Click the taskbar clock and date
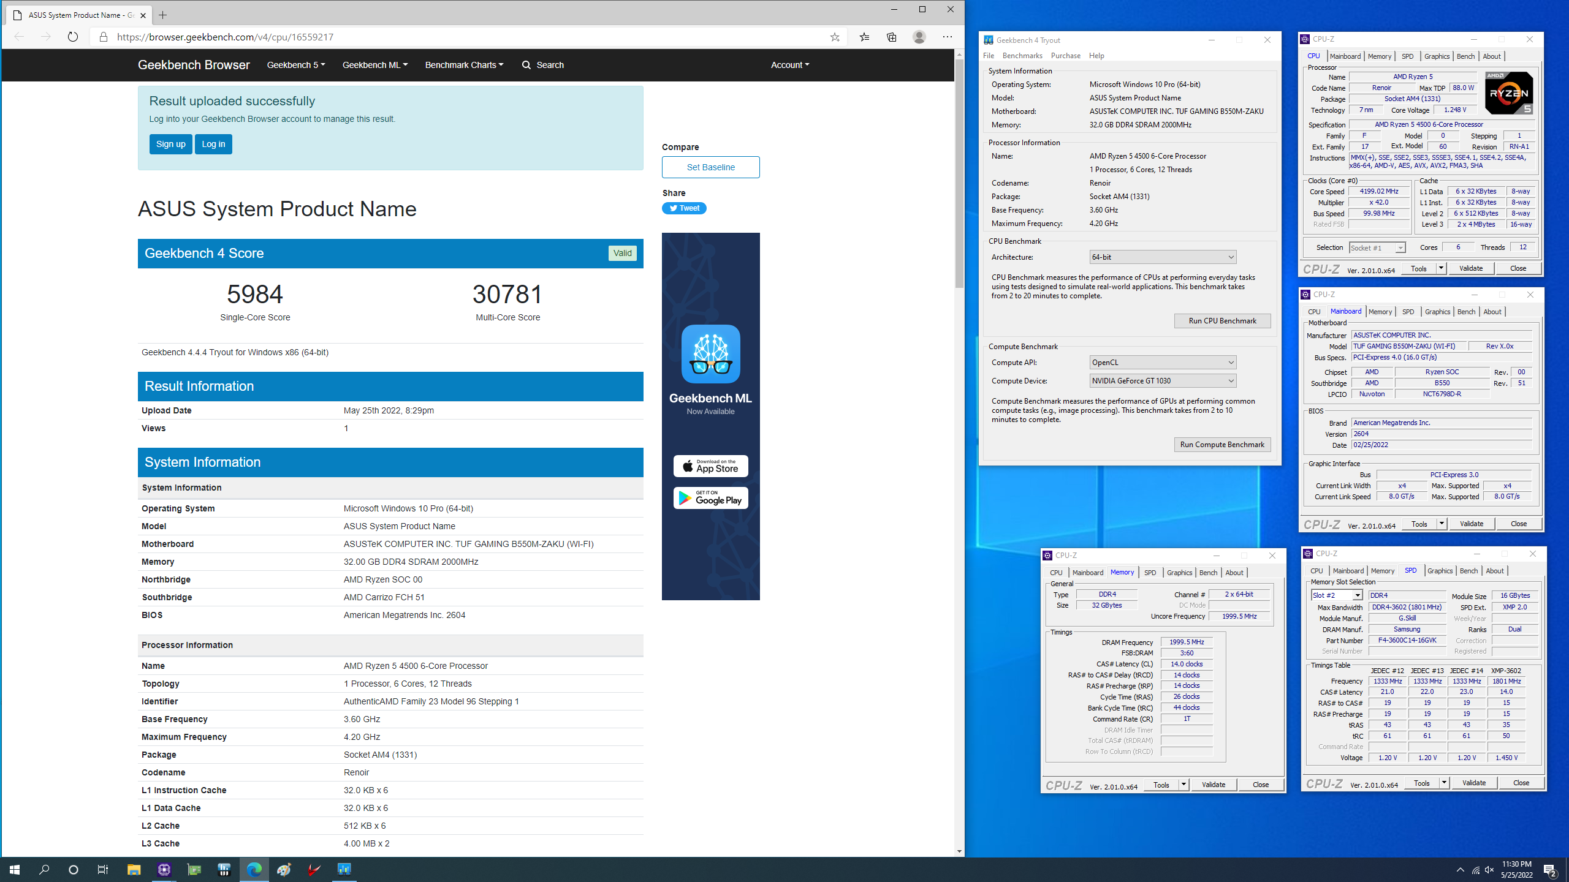 click(x=1516, y=869)
